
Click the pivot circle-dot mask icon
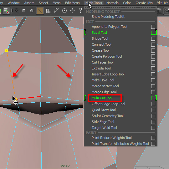[x=64, y=11]
